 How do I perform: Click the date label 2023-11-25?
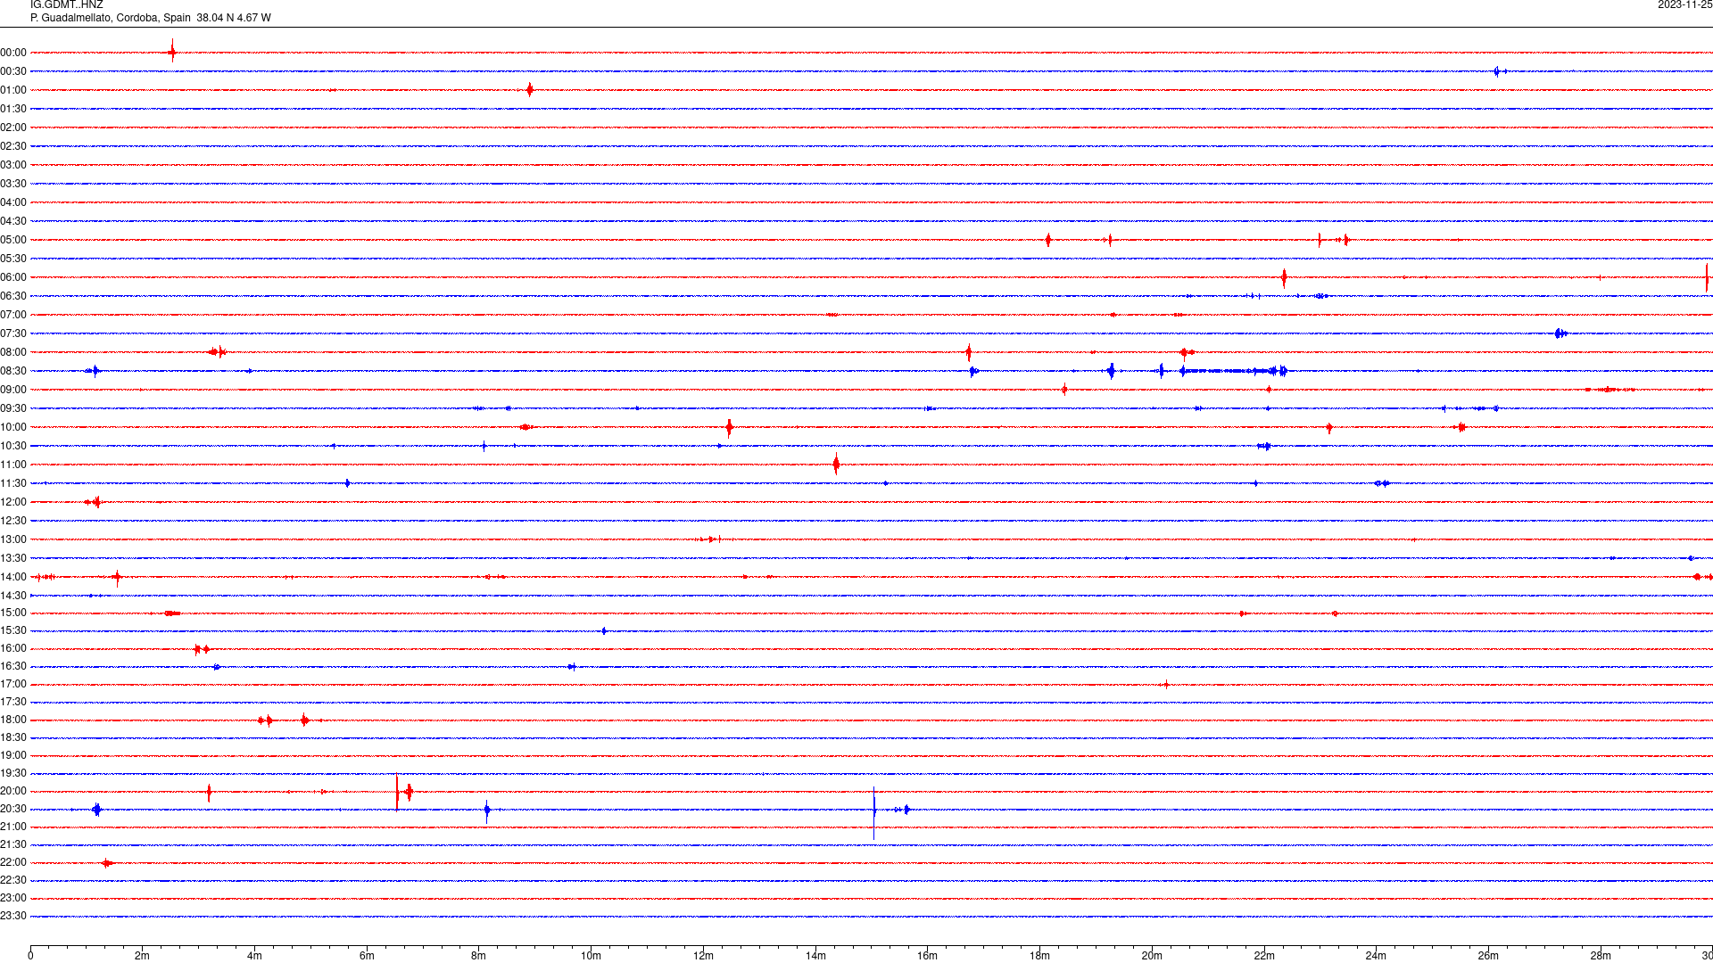click(1684, 5)
